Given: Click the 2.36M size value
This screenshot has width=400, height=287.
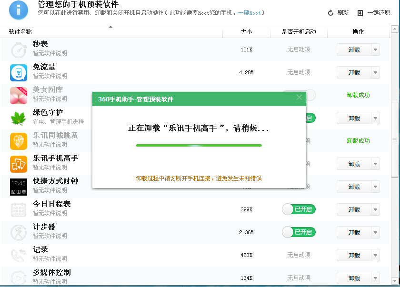Looking at the screenshot, I should coord(247,232).
